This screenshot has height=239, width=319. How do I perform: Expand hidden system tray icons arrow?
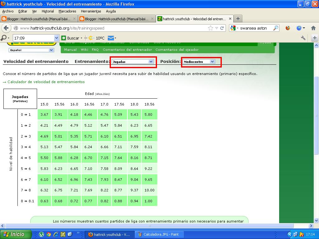[x=289, y=235]
